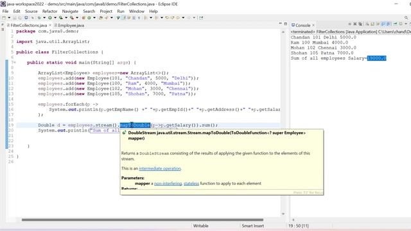Click the Save All toolbar icon
This screenshot has height=231, width=411.
(x=20, y=18)
